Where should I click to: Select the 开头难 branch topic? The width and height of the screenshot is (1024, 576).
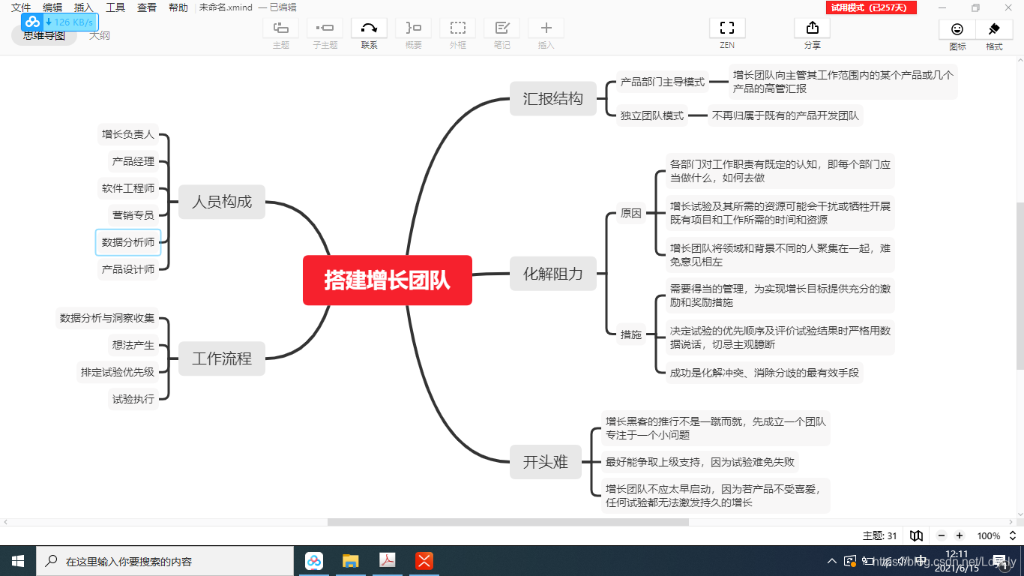(x=546, y=462)
